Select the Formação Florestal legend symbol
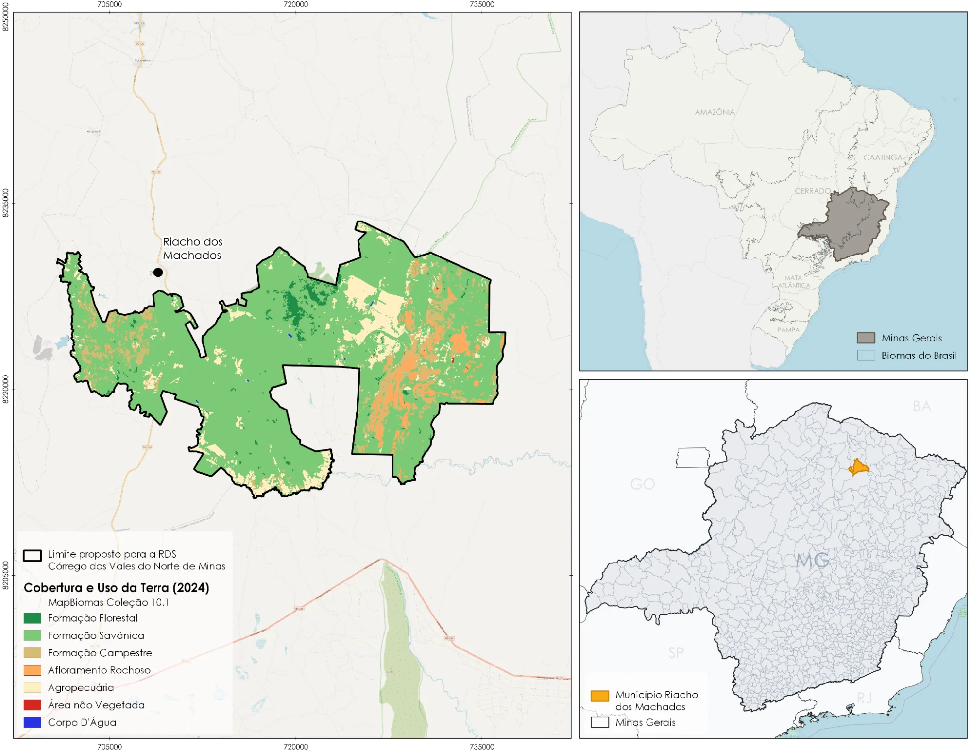 [x=32, y=619]
